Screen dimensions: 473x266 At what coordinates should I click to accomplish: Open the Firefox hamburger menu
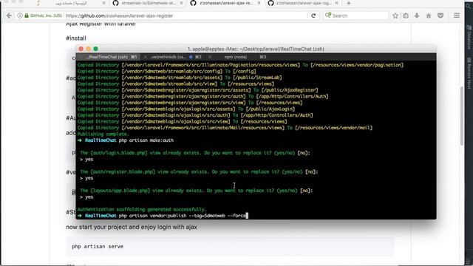tap(457, 16)
